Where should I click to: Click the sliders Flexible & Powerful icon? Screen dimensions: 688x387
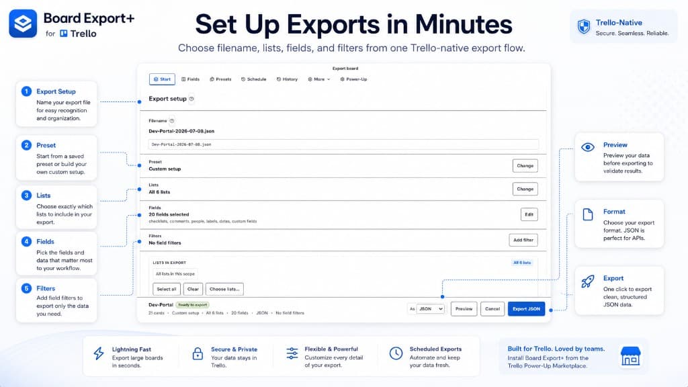292,353
